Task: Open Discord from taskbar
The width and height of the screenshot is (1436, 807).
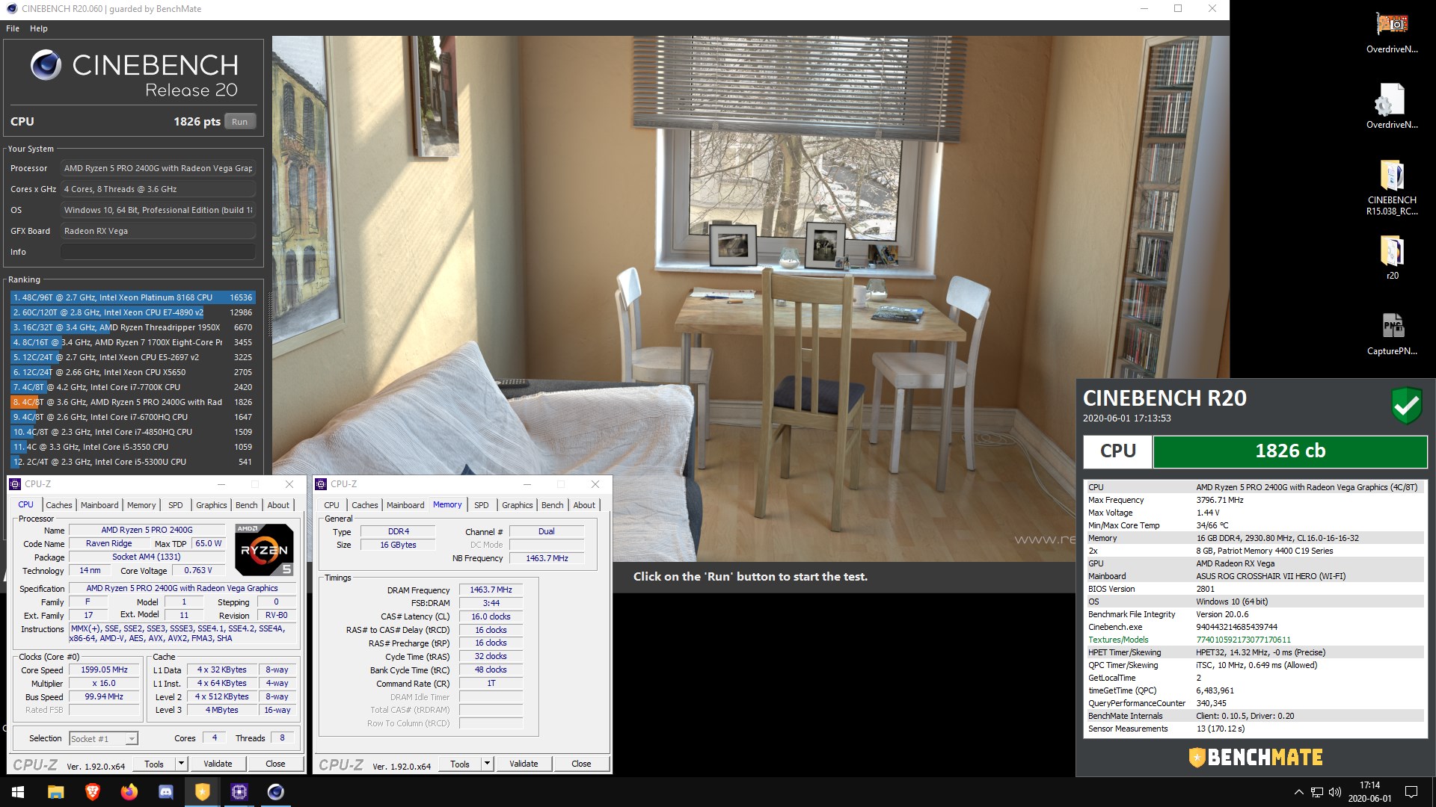Action: tap(165, 792)
